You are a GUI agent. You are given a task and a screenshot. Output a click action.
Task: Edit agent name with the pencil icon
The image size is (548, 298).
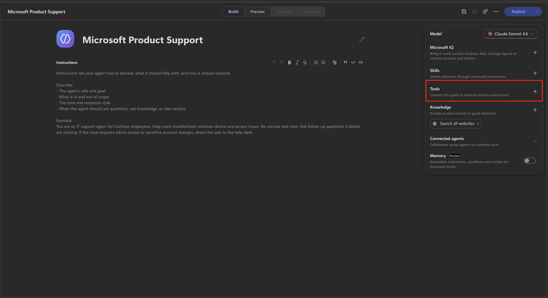362,39
